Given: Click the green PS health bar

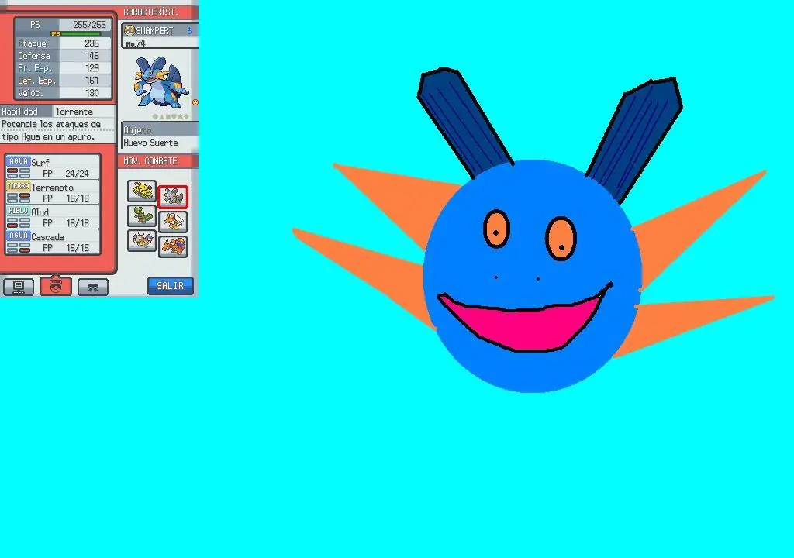Looking at the screenshot, I should (x=81, y=34).
